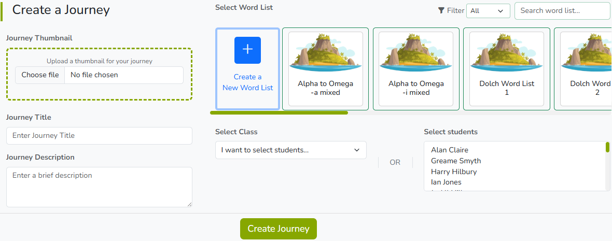Select Alpha to Omega -i mixed island image

tap(416, 52)
